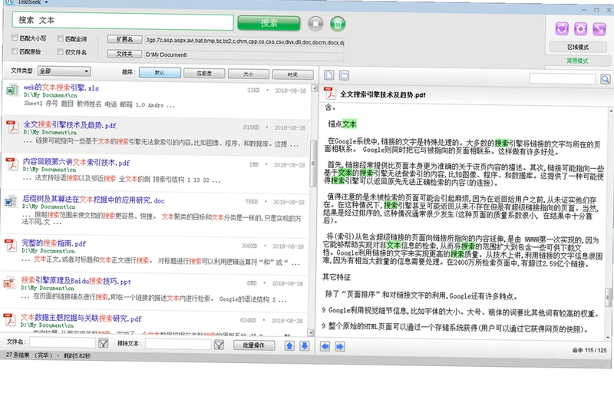Click PDF icon of 完整的搜索指南.pdf
The height and width of the screenshot is (416, 614).
click(11, 245)
